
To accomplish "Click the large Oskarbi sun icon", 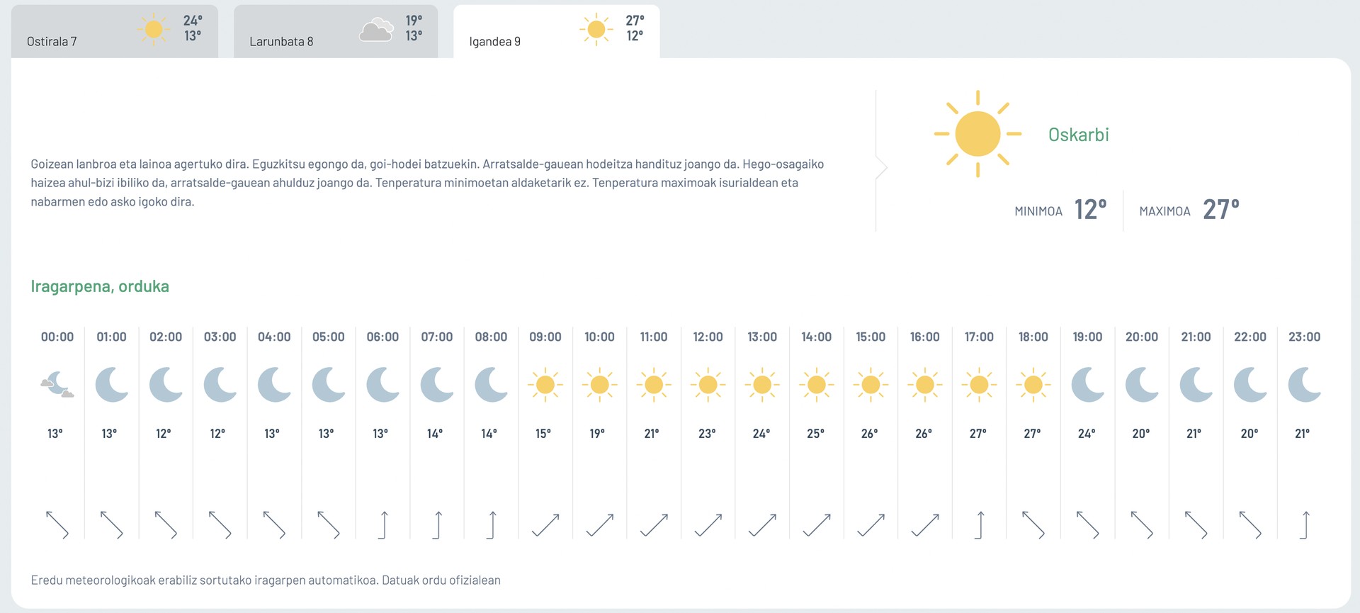I will (977, 134).
